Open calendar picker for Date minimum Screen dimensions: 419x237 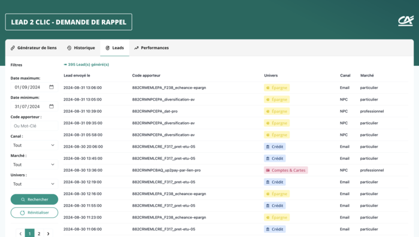(x=51, y=107)
